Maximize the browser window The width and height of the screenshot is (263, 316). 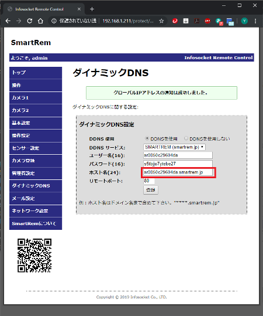tap(239, 5)
